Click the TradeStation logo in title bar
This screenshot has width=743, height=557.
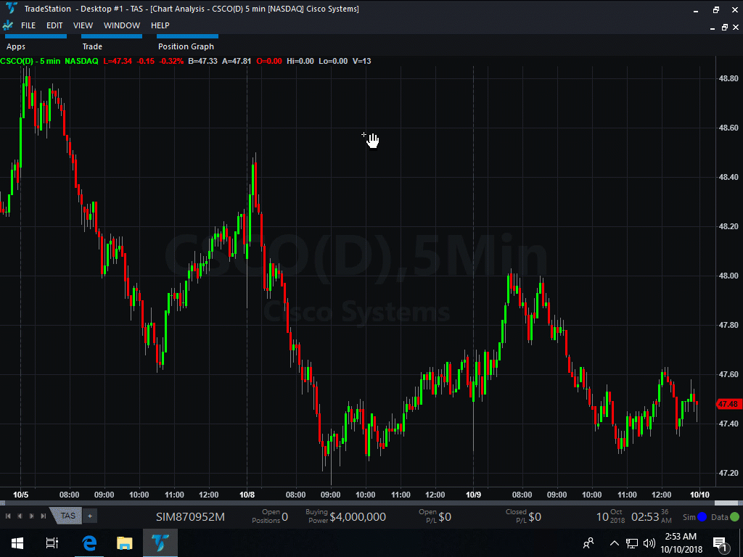point(12,9)
